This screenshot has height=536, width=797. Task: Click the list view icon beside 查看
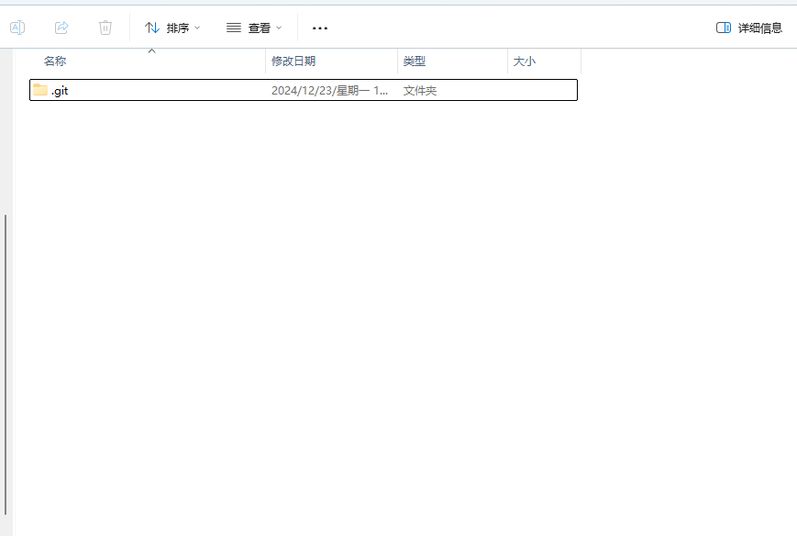point(233,28)
